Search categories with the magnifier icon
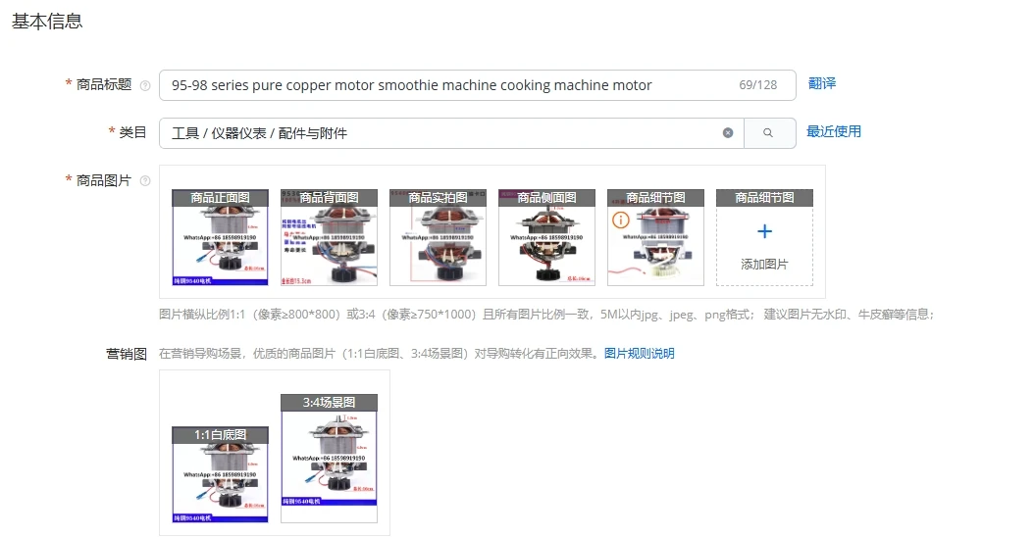Screen dimensions: 1034x538 (768, 133)
